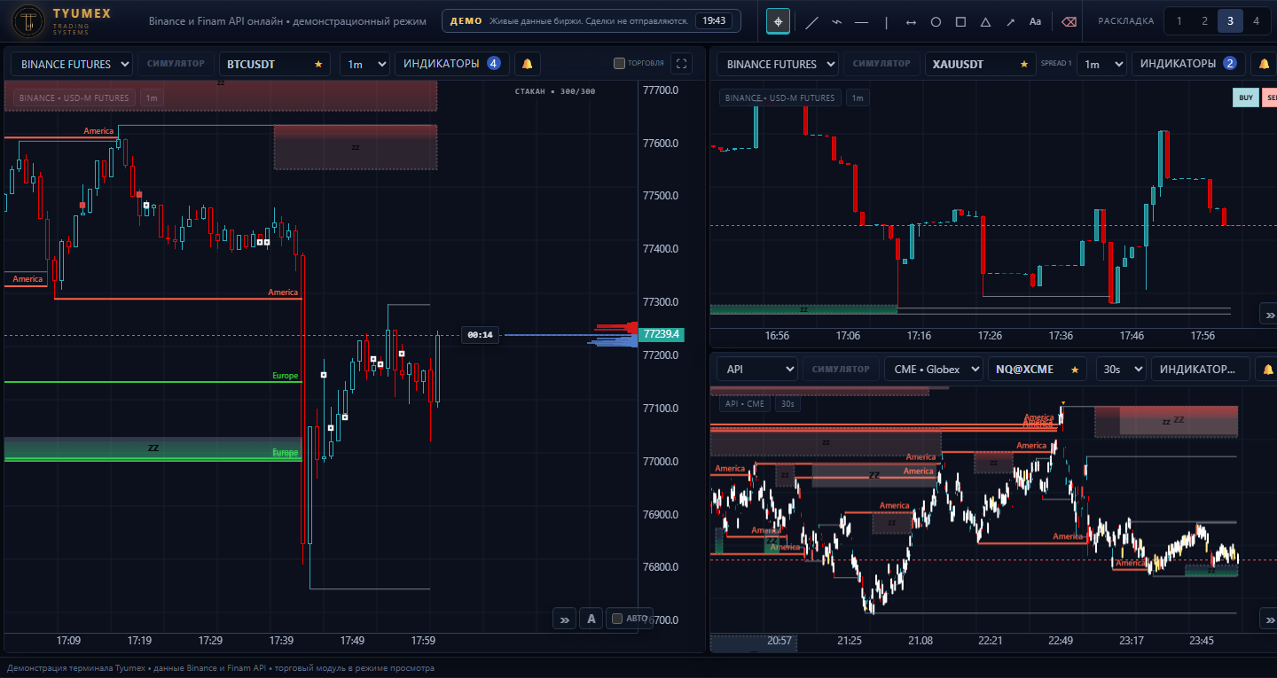
Task: Open Индикаторы for the BTCUSDT chart
Action: click(x=452, y=64)
